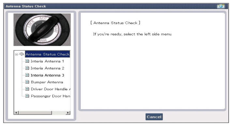Click the document icon beside Interia Antenna 2

[x=27, y=68]
